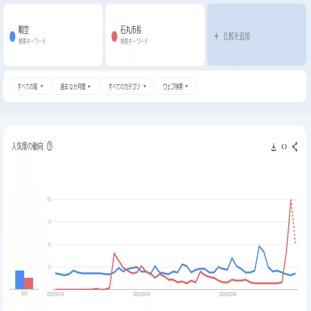
Task: Click the 50 y-axis label
Action: pyautogui.click(x=50, y=245)
